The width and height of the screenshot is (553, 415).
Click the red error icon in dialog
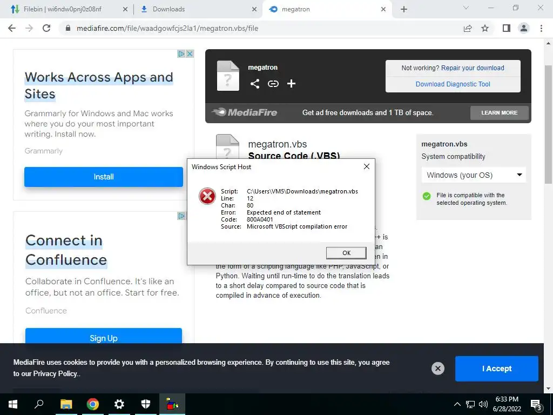click(x=207, y=196)
